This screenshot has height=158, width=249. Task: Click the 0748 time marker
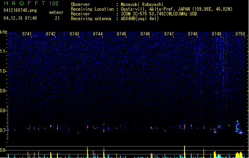tap(193, 34)
